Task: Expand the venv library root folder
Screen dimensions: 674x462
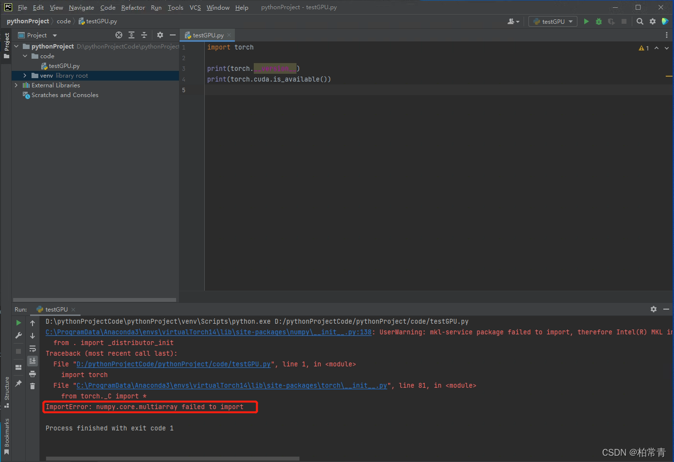Action: (x=25, y=76)
